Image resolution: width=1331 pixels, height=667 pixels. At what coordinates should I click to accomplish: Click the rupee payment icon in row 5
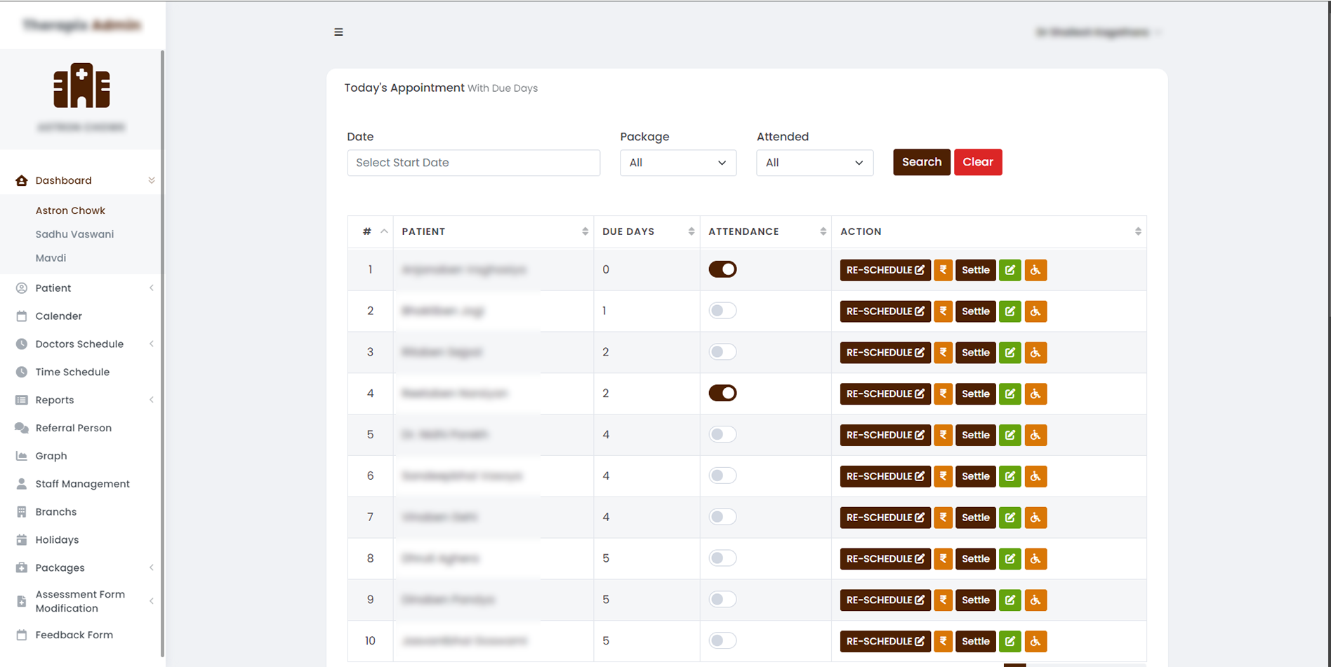pos(943,435)
